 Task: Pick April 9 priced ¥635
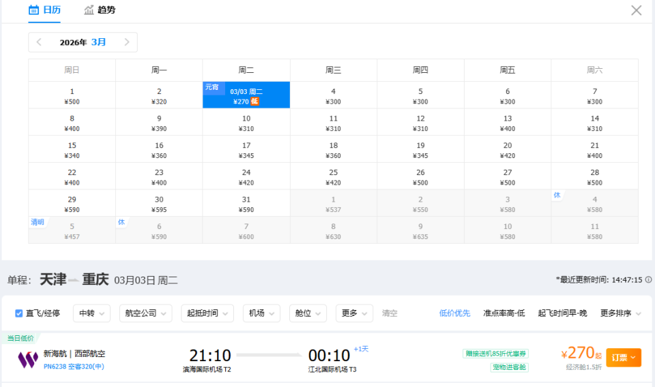[x=420, y=230]
